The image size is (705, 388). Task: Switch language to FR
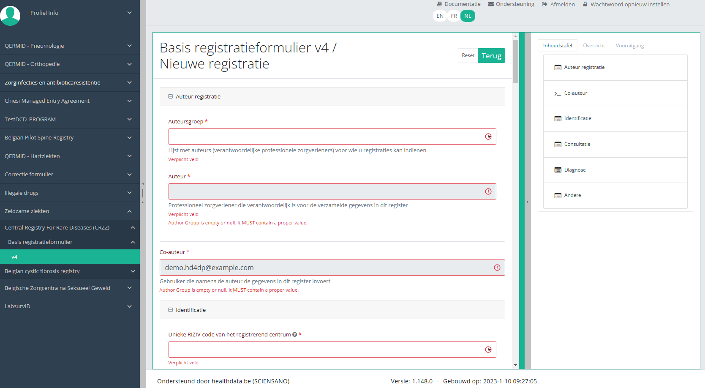click(454, 16)
